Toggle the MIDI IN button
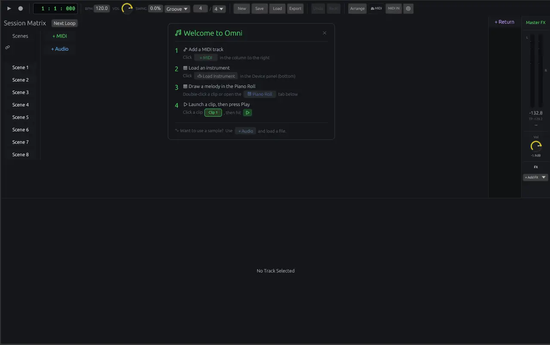The width and height of the screenshot is (550, 345). click(x=394, y=9)
